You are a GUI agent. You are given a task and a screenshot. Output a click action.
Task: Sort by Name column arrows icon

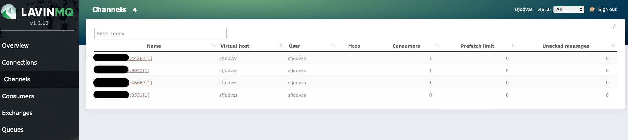coord(213,45)
